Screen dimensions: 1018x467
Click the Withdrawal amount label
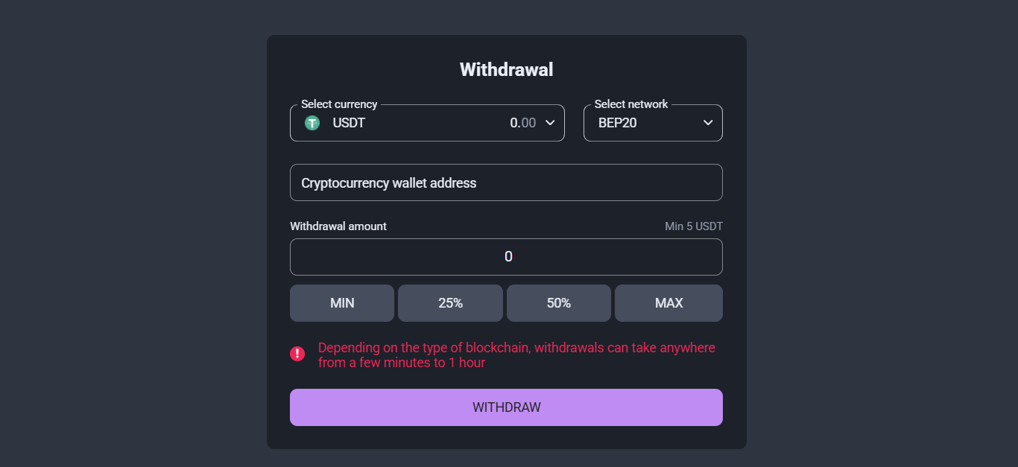point(338,226)
